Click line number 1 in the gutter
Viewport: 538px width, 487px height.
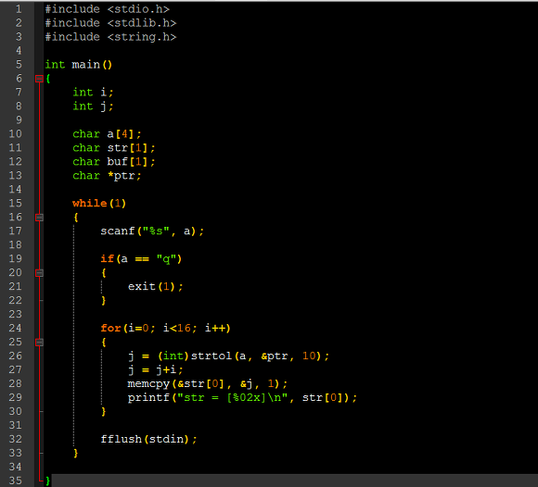pyautogui.click(x=19, y=9)
